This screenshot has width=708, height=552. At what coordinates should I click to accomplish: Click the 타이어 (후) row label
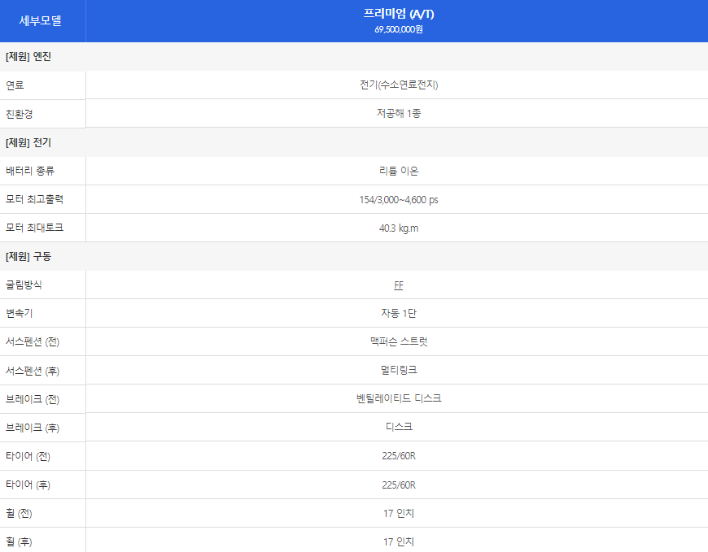tap(28, 485)
